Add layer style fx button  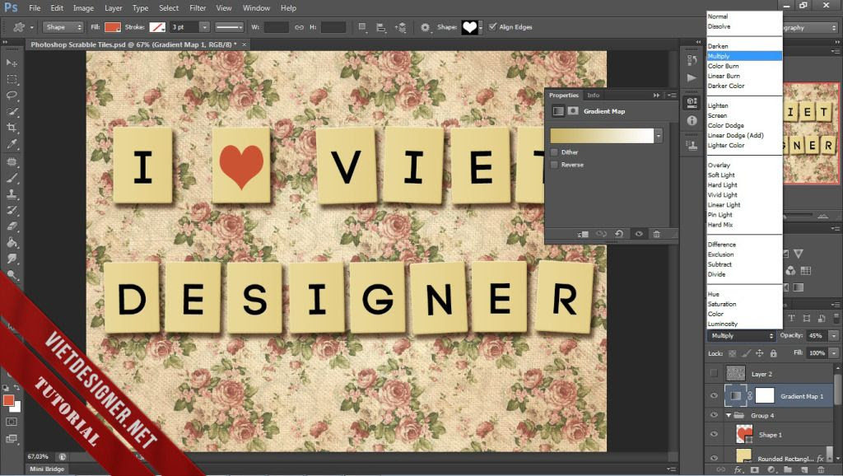pos(738,469)
